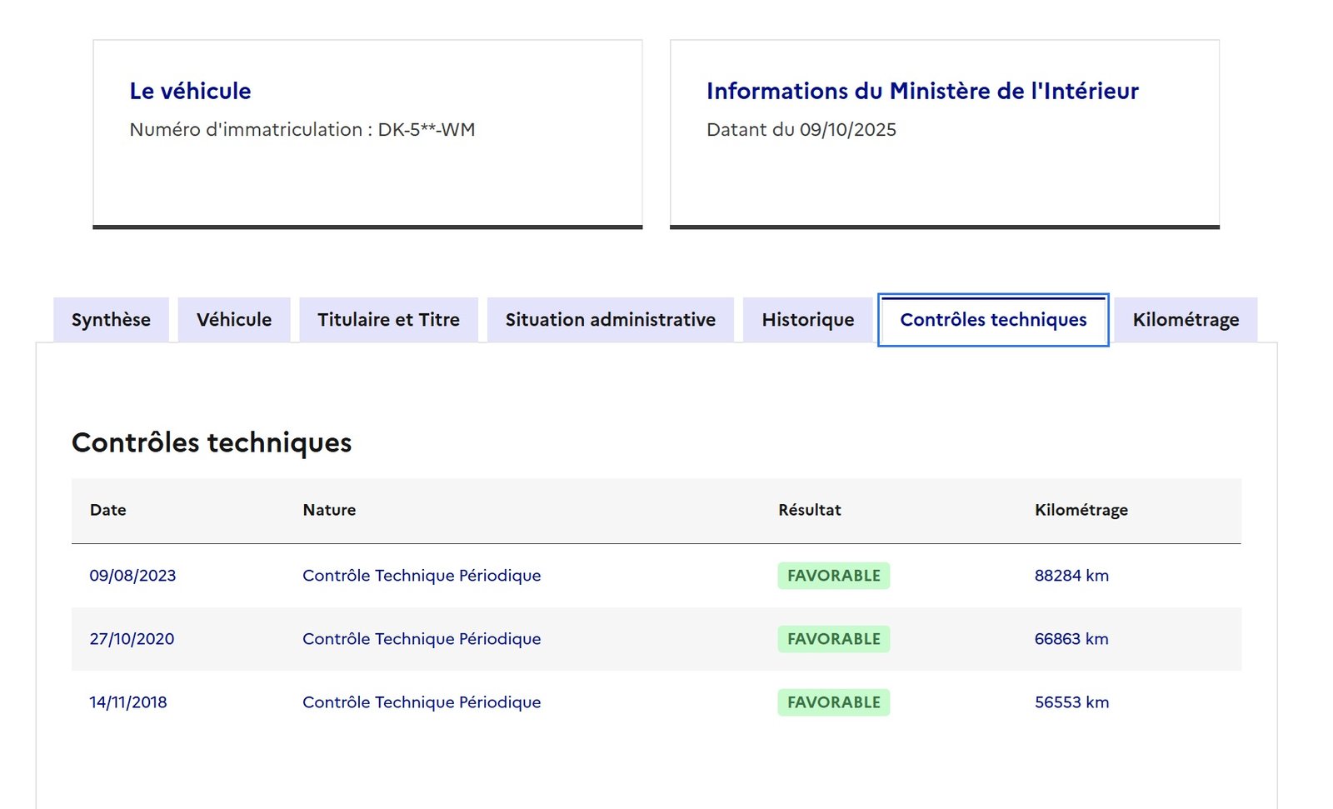
Task: Switch to the Kilométrage tab
Action: pos(1186,320)
